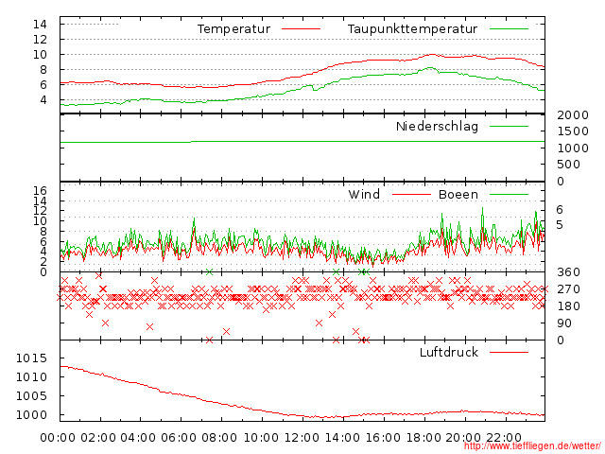Click the Taupunkttemperatur legend label

click(412, 29)
